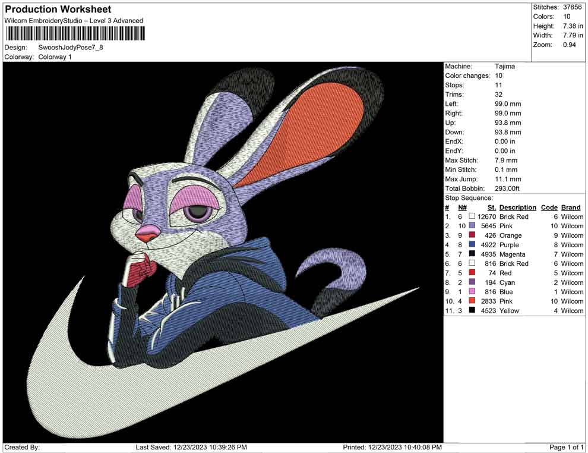Click the design name 'SwooshJodyPose7_8'
Screen dimensions: 588x453
(x=71, y=48)
